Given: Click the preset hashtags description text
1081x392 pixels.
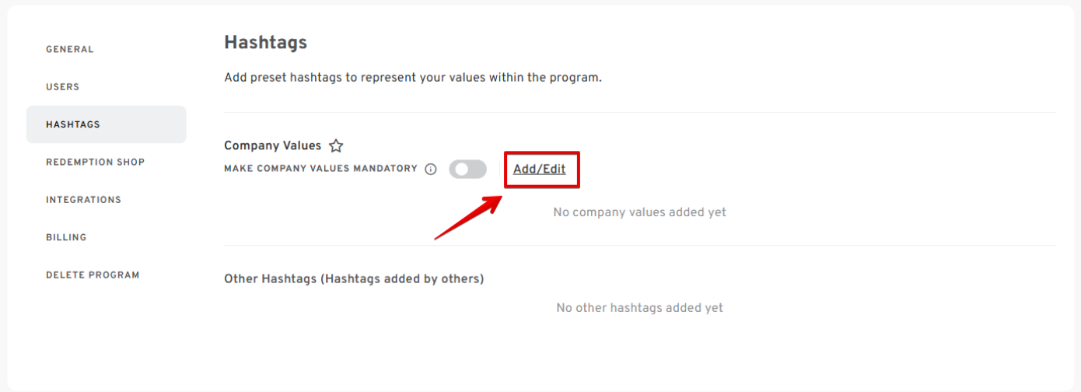Looking at the screenshot, I should (x=412, y=78).
